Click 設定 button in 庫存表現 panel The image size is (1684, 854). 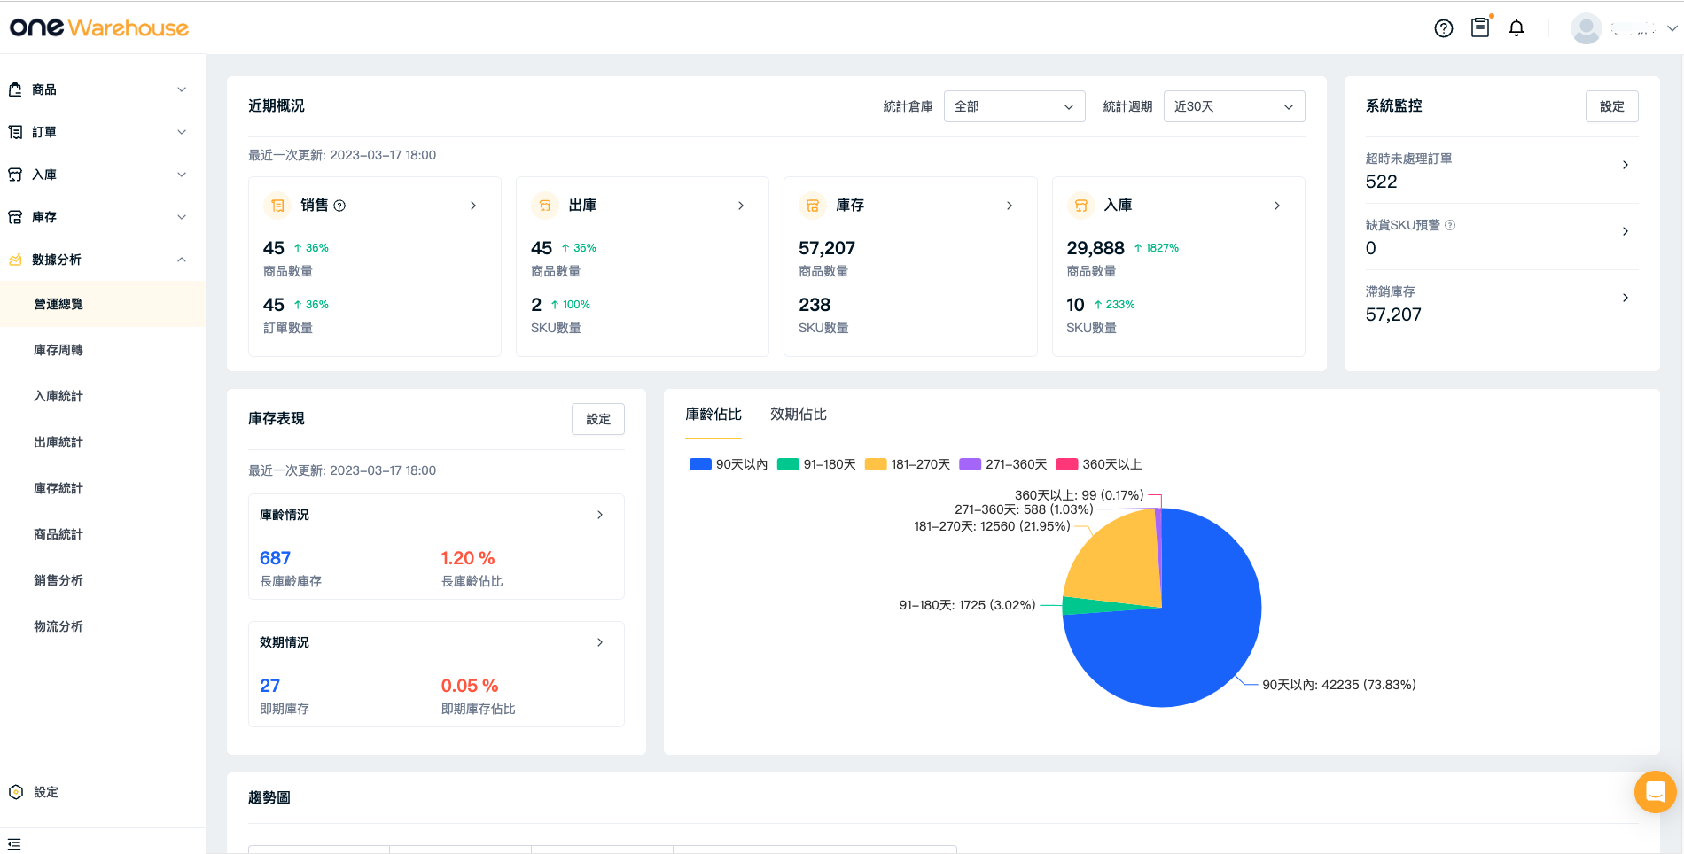598,419
